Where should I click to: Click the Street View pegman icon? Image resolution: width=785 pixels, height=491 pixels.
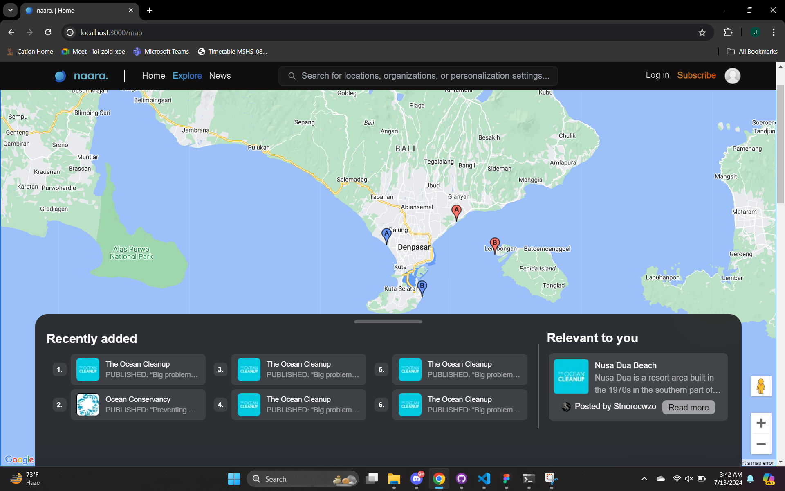click(x=761, y=386)
